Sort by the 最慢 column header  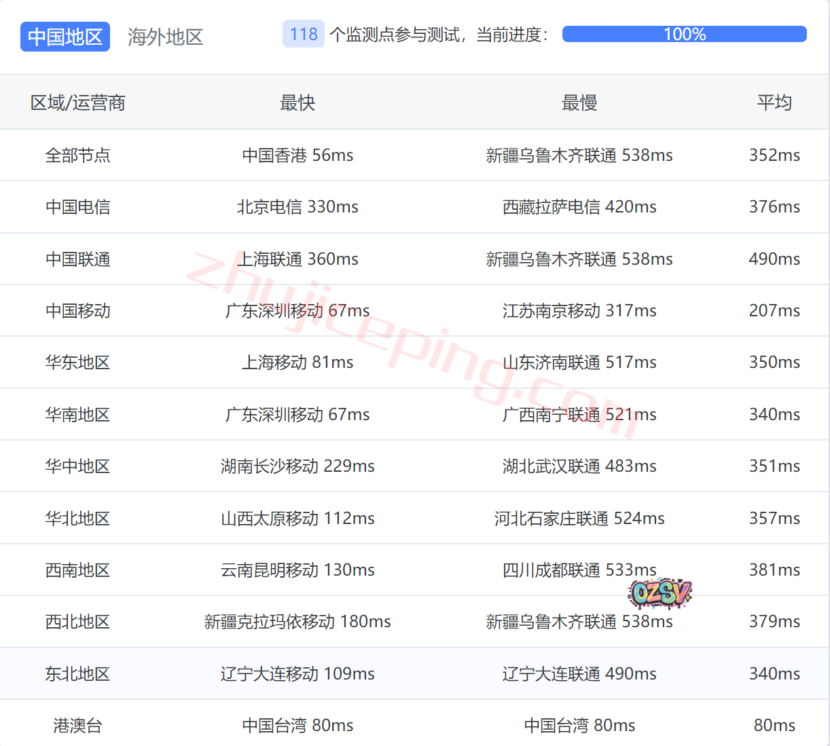pyautogui.click(x=579, y=102)
